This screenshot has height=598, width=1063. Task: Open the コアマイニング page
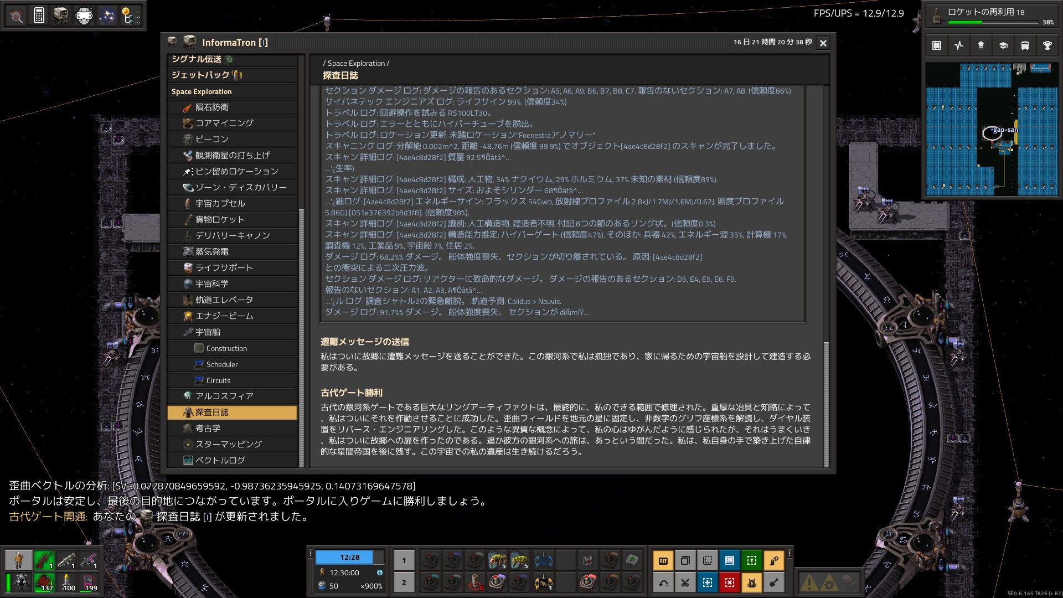coord(233,123)
